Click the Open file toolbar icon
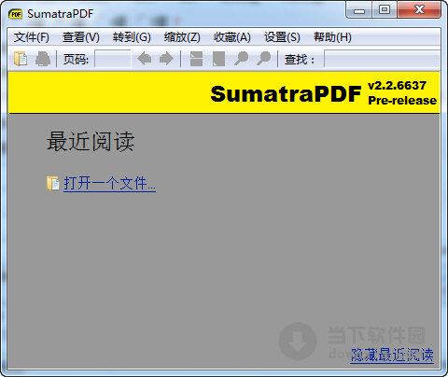 [21, 59]
